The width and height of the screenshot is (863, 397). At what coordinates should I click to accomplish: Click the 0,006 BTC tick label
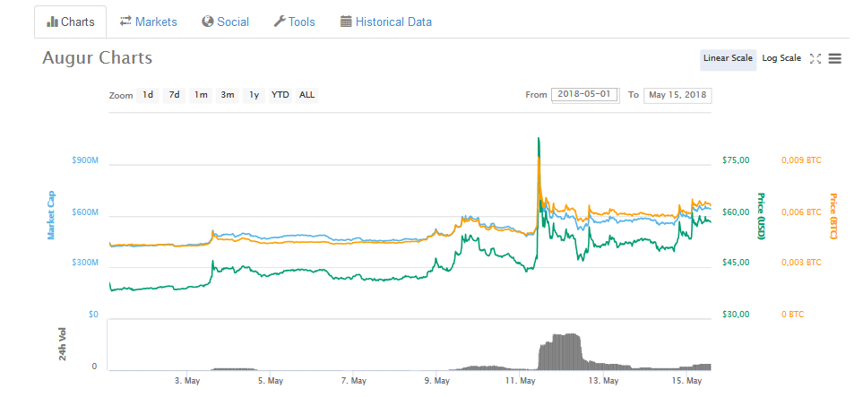tap(801, 212)
